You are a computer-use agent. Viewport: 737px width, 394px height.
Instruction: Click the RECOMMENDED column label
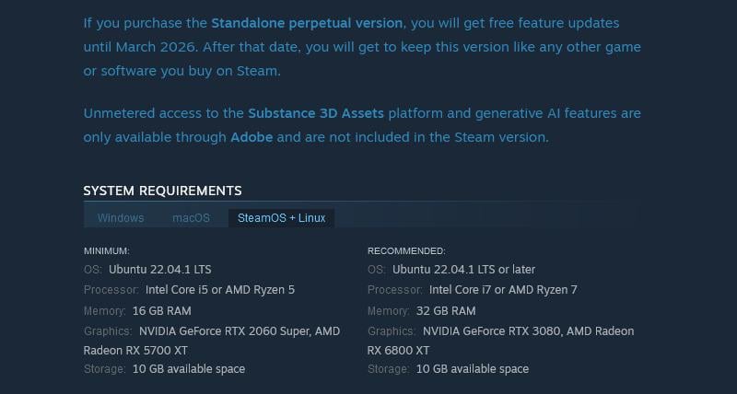[x=406, y=250]
